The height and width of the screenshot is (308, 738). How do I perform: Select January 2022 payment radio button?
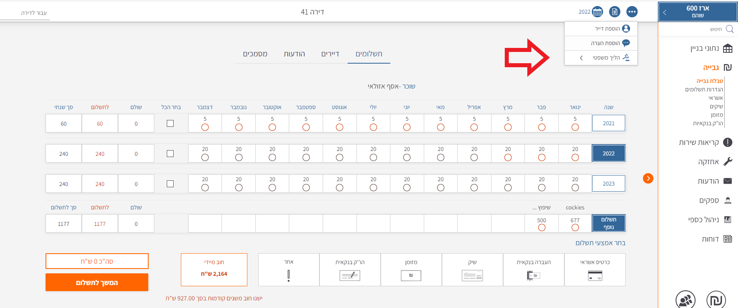coord(575,157)
